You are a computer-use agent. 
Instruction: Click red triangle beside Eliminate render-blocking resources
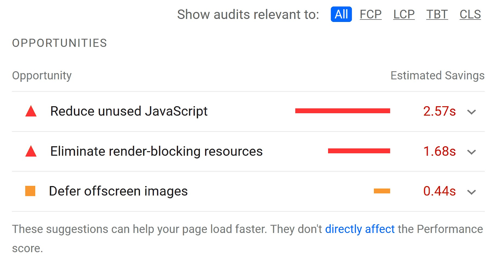[x=31, y=152]
